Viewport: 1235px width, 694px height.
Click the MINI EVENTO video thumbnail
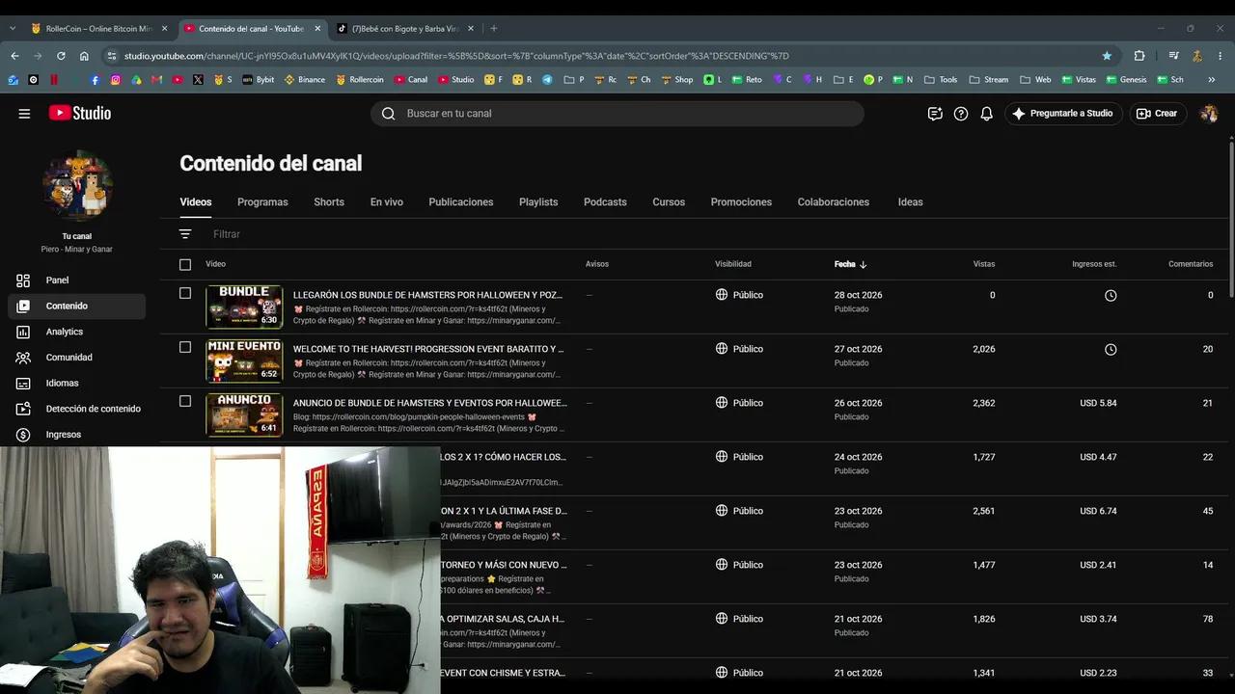[x=244, y=360]
